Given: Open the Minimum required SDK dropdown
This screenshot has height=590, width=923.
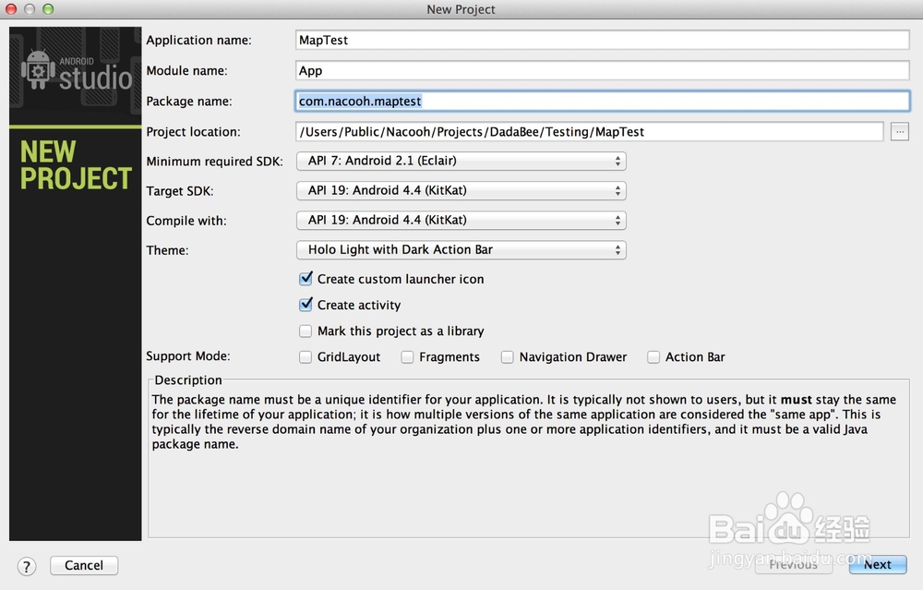Looking at the screenshot, I should point(461,161).
